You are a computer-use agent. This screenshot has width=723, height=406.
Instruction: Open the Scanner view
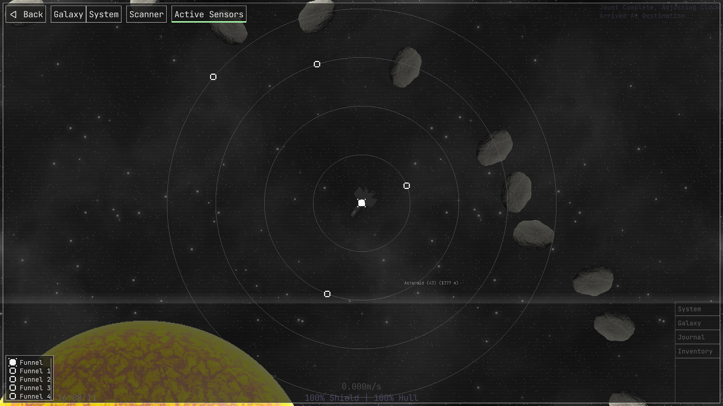(x=146, y=14)
